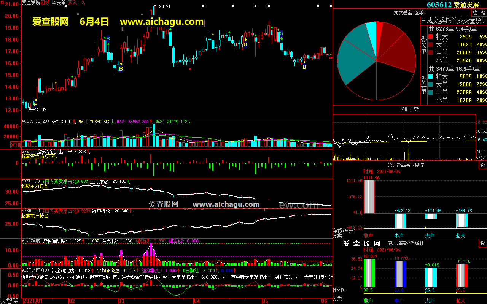Screen dimensions: 487x304
Task: Click the green 散户 ratio bar labeled 36.5
Action: (369, 273)
